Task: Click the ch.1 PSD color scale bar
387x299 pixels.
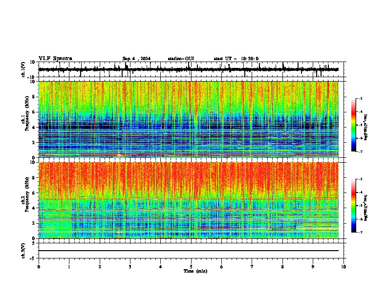Action: (354, 125)
